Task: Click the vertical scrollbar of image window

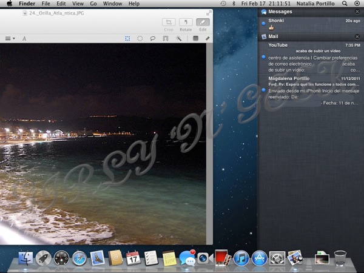Action: [x=209, y=144]
